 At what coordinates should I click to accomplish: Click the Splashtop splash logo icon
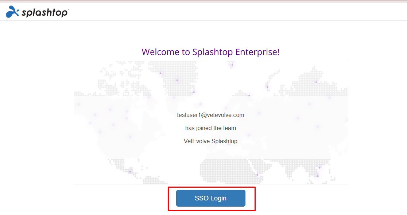(13, 12)
